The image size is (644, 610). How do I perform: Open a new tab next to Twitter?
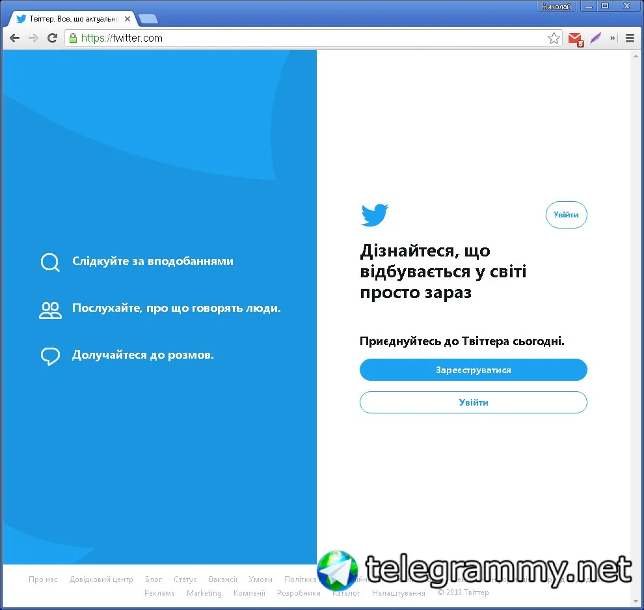[148, 19]
